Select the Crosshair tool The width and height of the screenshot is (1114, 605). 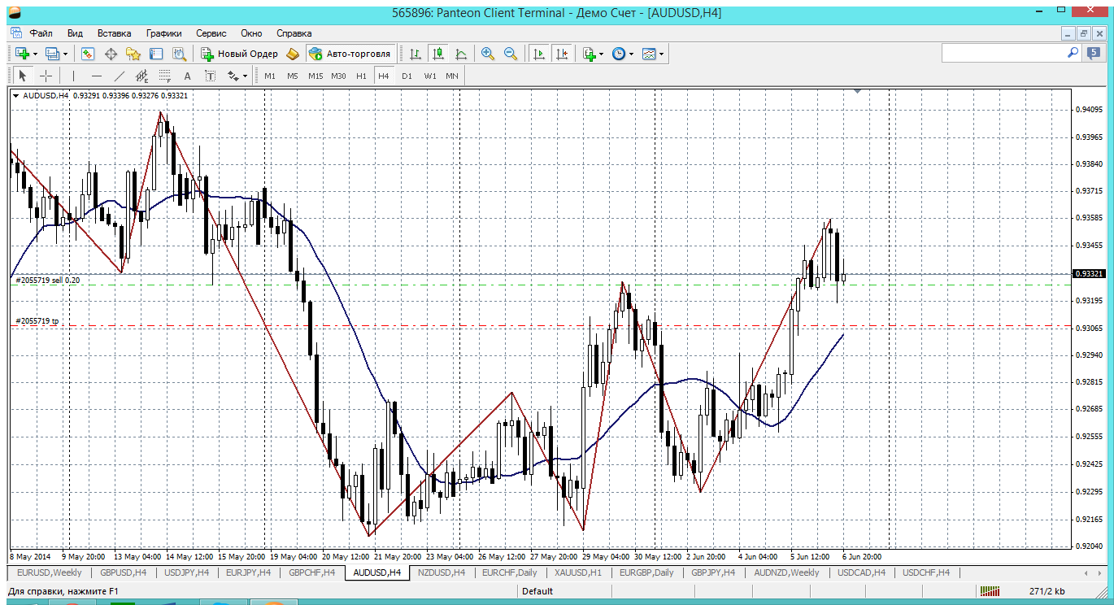click(x=46, y=76)
